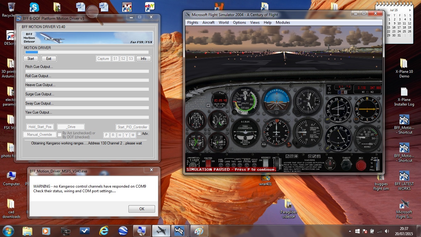Click the fuel selector valve knob
421x237 pixels.
330,164
